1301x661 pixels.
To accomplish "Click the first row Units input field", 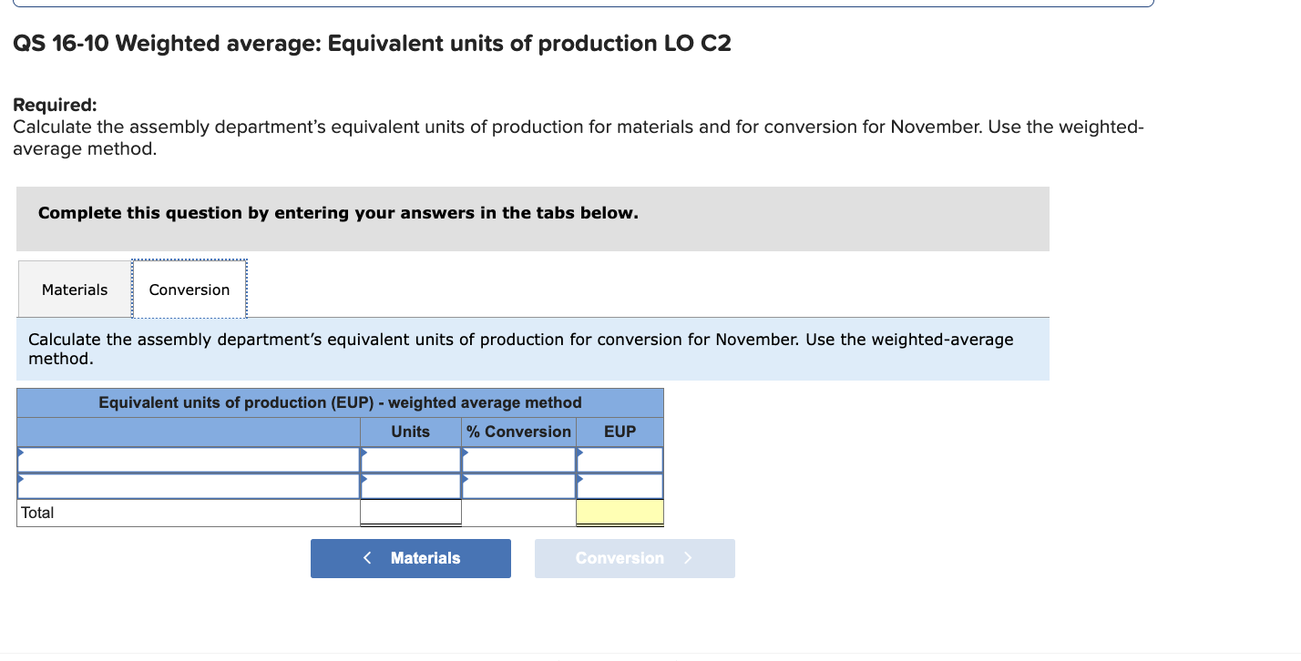I will point(415,460).
